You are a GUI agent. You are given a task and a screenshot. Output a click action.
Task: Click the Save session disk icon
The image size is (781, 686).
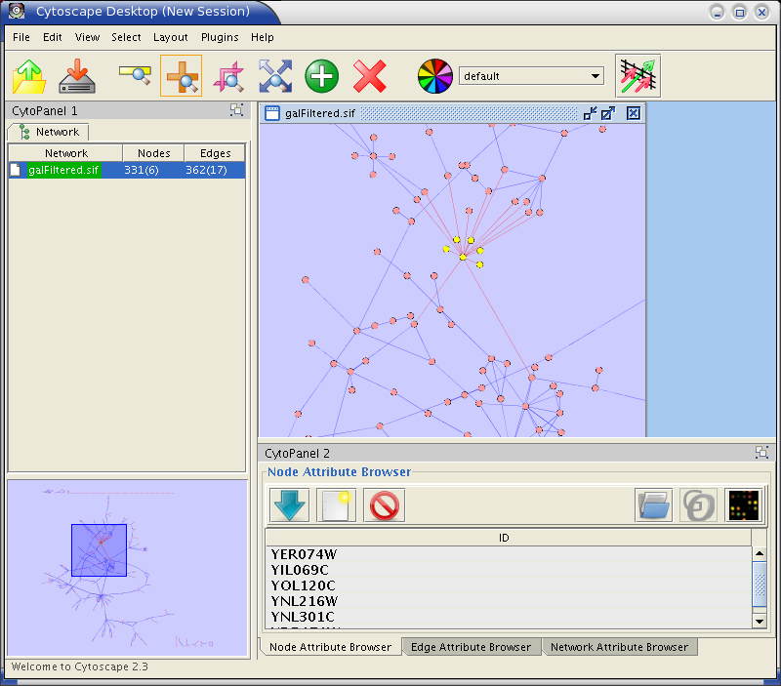[x=76, y=76]
